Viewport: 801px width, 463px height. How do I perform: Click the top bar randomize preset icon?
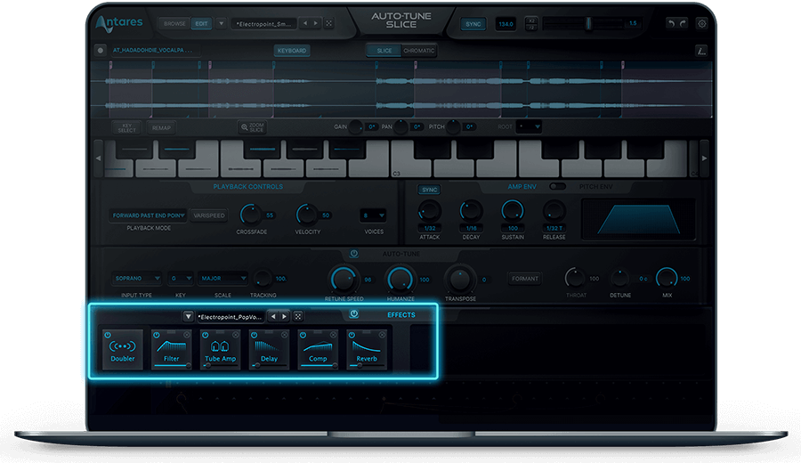[329, 23]
